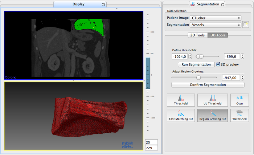
Task: Close the Display view tab
Action: click(104, 4)
